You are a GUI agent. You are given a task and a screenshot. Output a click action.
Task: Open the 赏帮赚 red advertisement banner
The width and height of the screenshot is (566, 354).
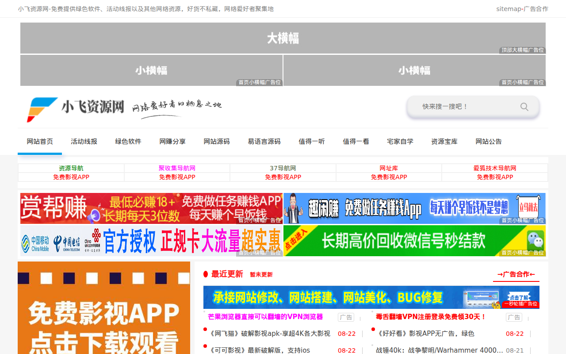coord(151,208)
